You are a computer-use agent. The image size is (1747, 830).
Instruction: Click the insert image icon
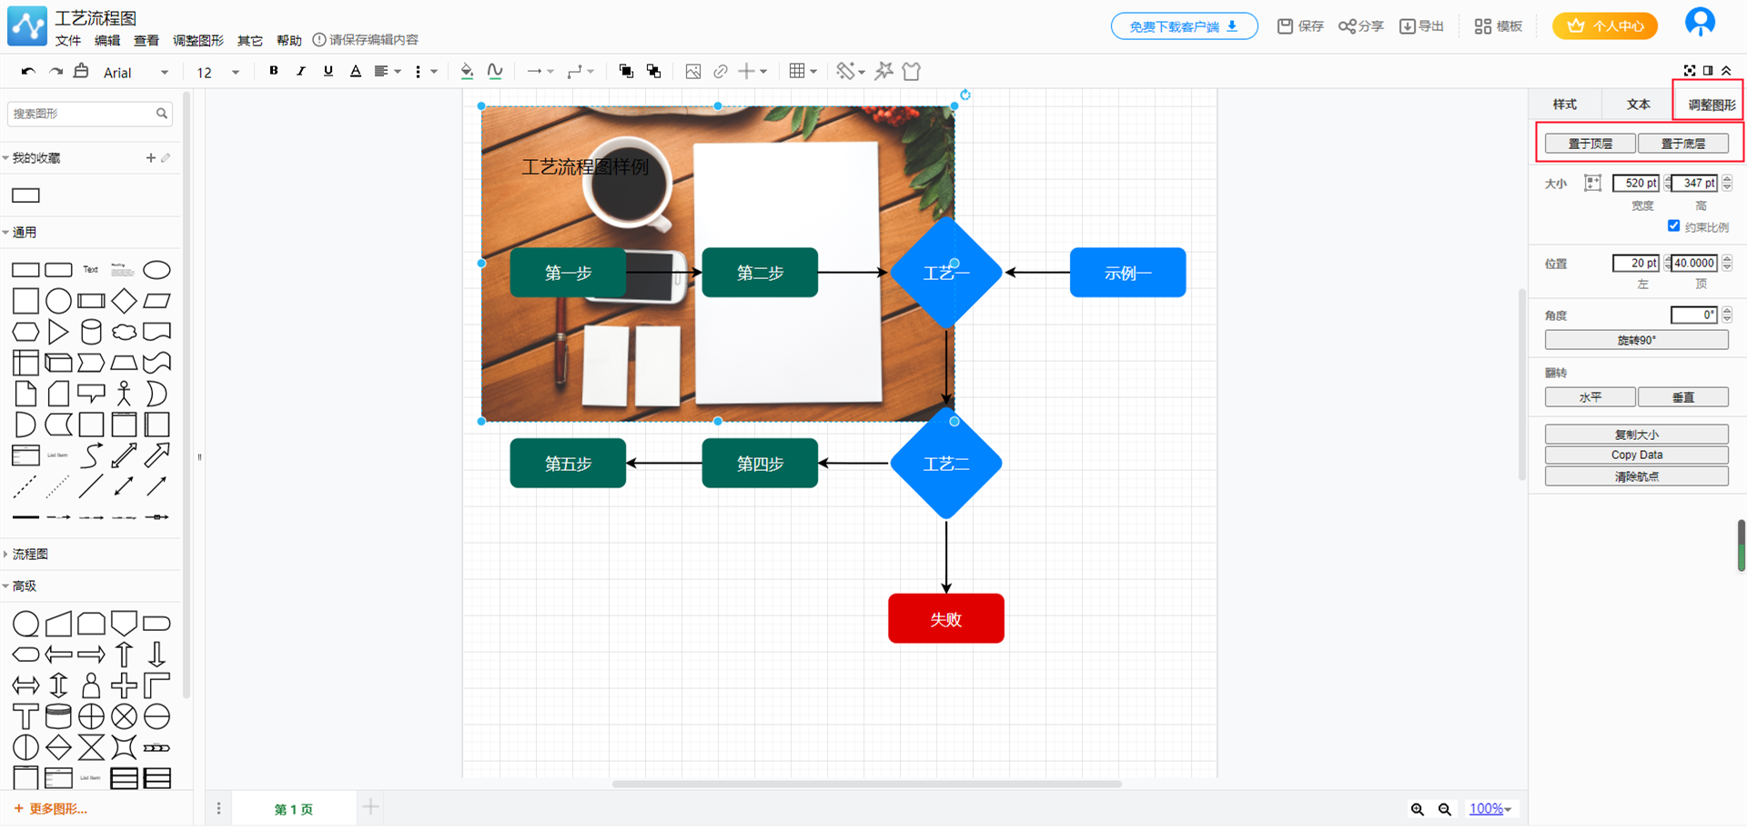pyautogui.click(x=693, y=72)
